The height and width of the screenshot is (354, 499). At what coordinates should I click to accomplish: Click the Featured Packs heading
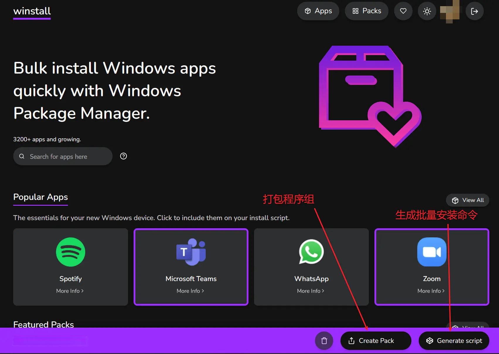pos(43,324)
